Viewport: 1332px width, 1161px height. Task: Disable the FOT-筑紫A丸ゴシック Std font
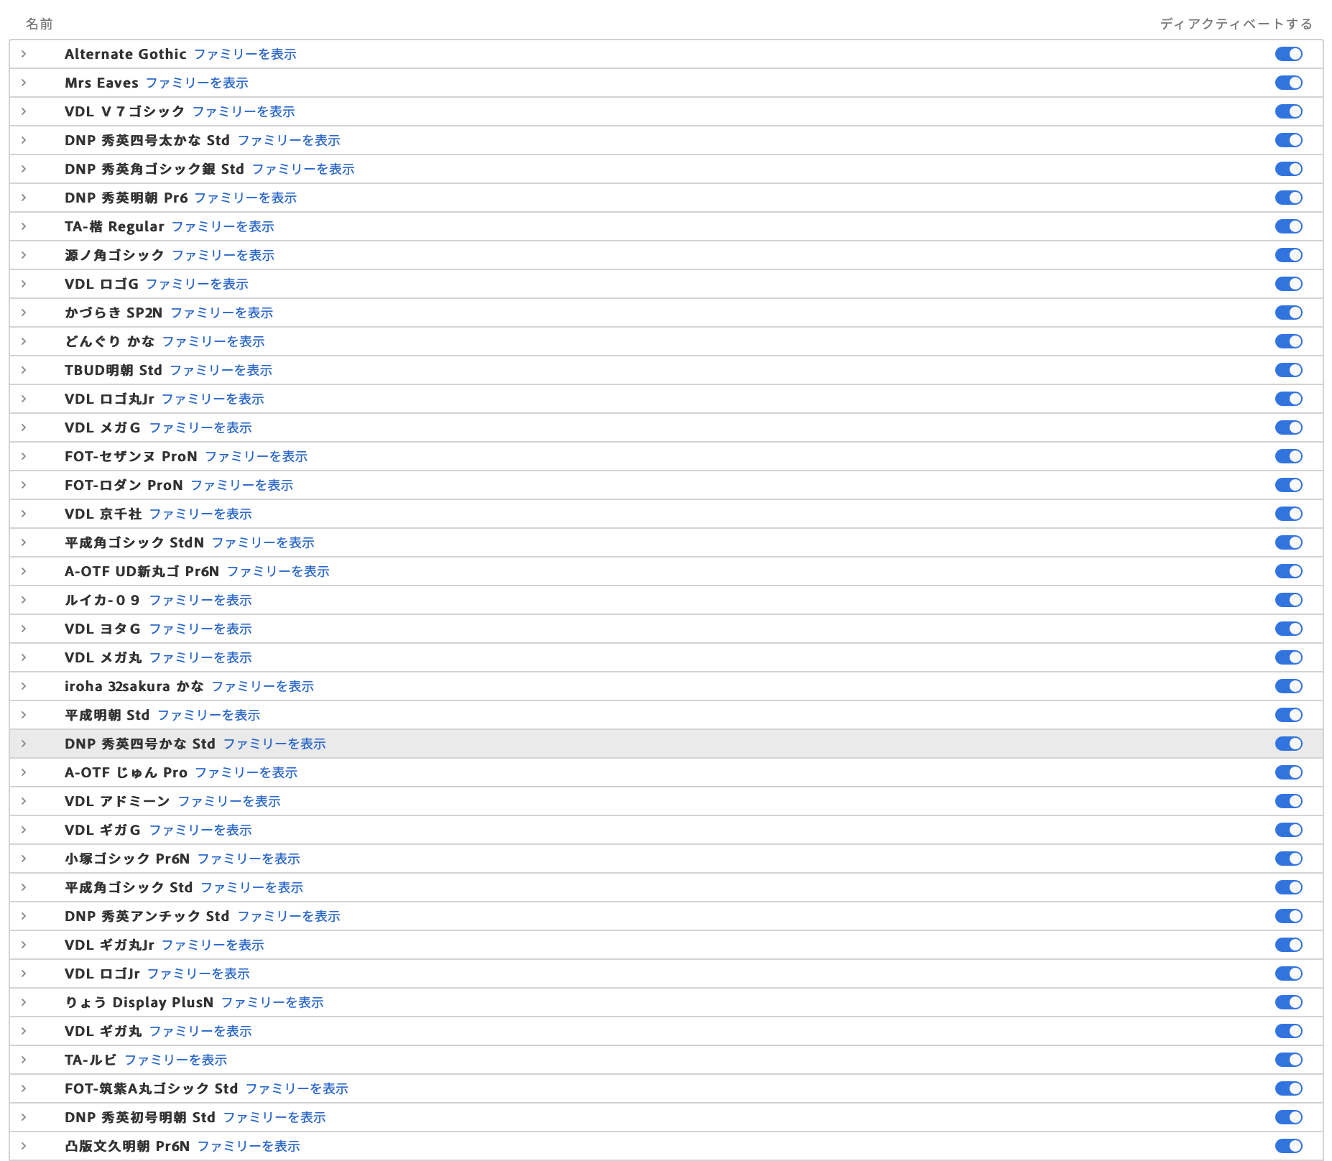[1290, 1088]
